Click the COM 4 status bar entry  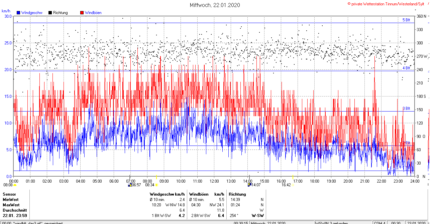[380, 223]
